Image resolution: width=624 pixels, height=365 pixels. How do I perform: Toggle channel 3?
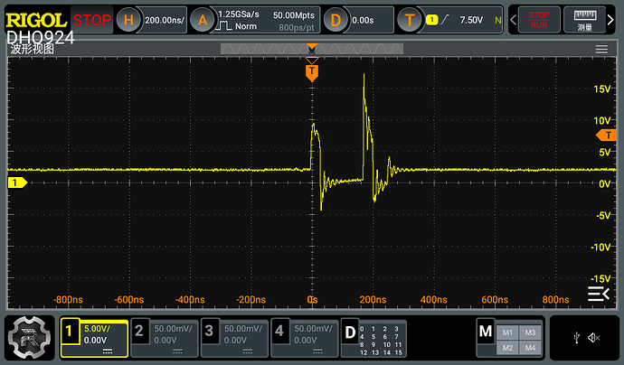(209, 331)
